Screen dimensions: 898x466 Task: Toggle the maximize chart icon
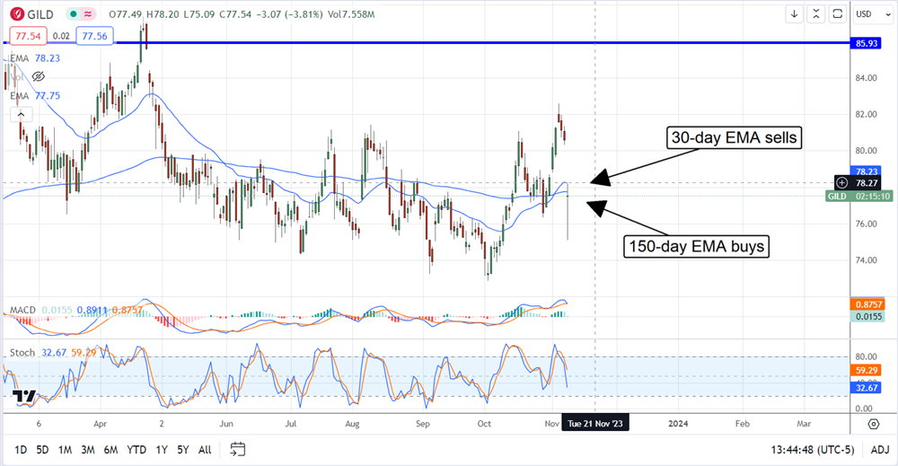click(837, 13)
